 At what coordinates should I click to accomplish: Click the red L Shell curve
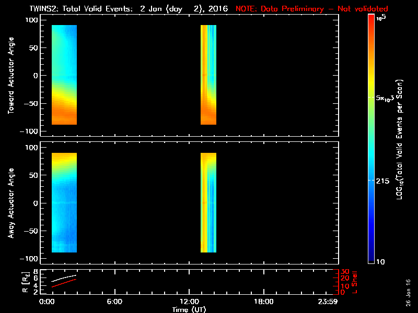point(64,283)
